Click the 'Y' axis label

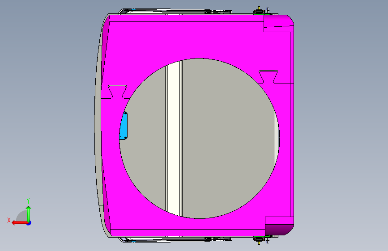click(x=28, y=201)
